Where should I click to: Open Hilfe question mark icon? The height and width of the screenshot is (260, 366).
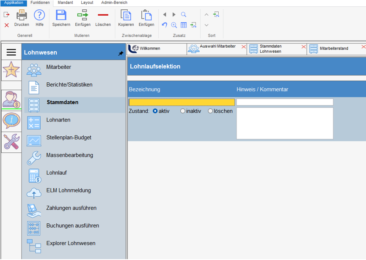coord(39,16)
